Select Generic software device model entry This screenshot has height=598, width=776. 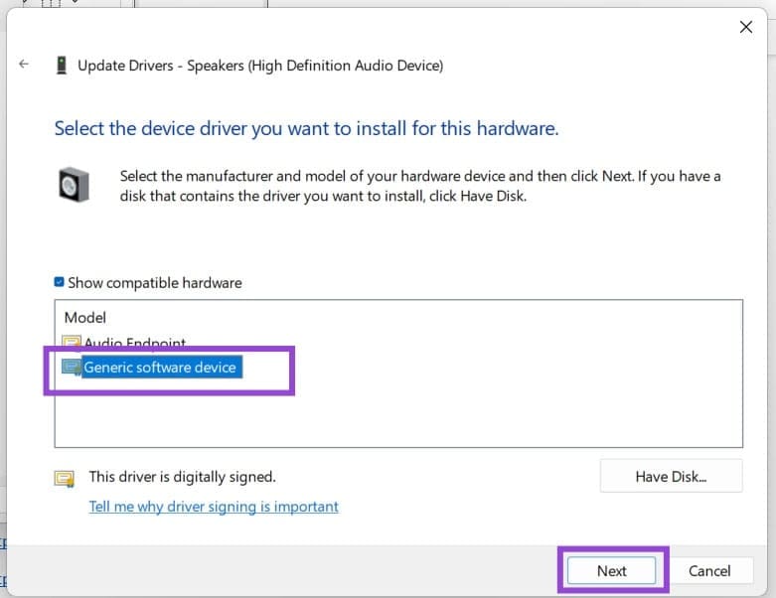coord(160,368)
